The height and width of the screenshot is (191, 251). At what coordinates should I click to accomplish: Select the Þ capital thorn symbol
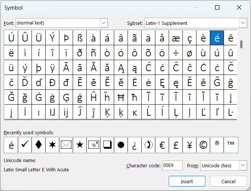pos(66,38)
